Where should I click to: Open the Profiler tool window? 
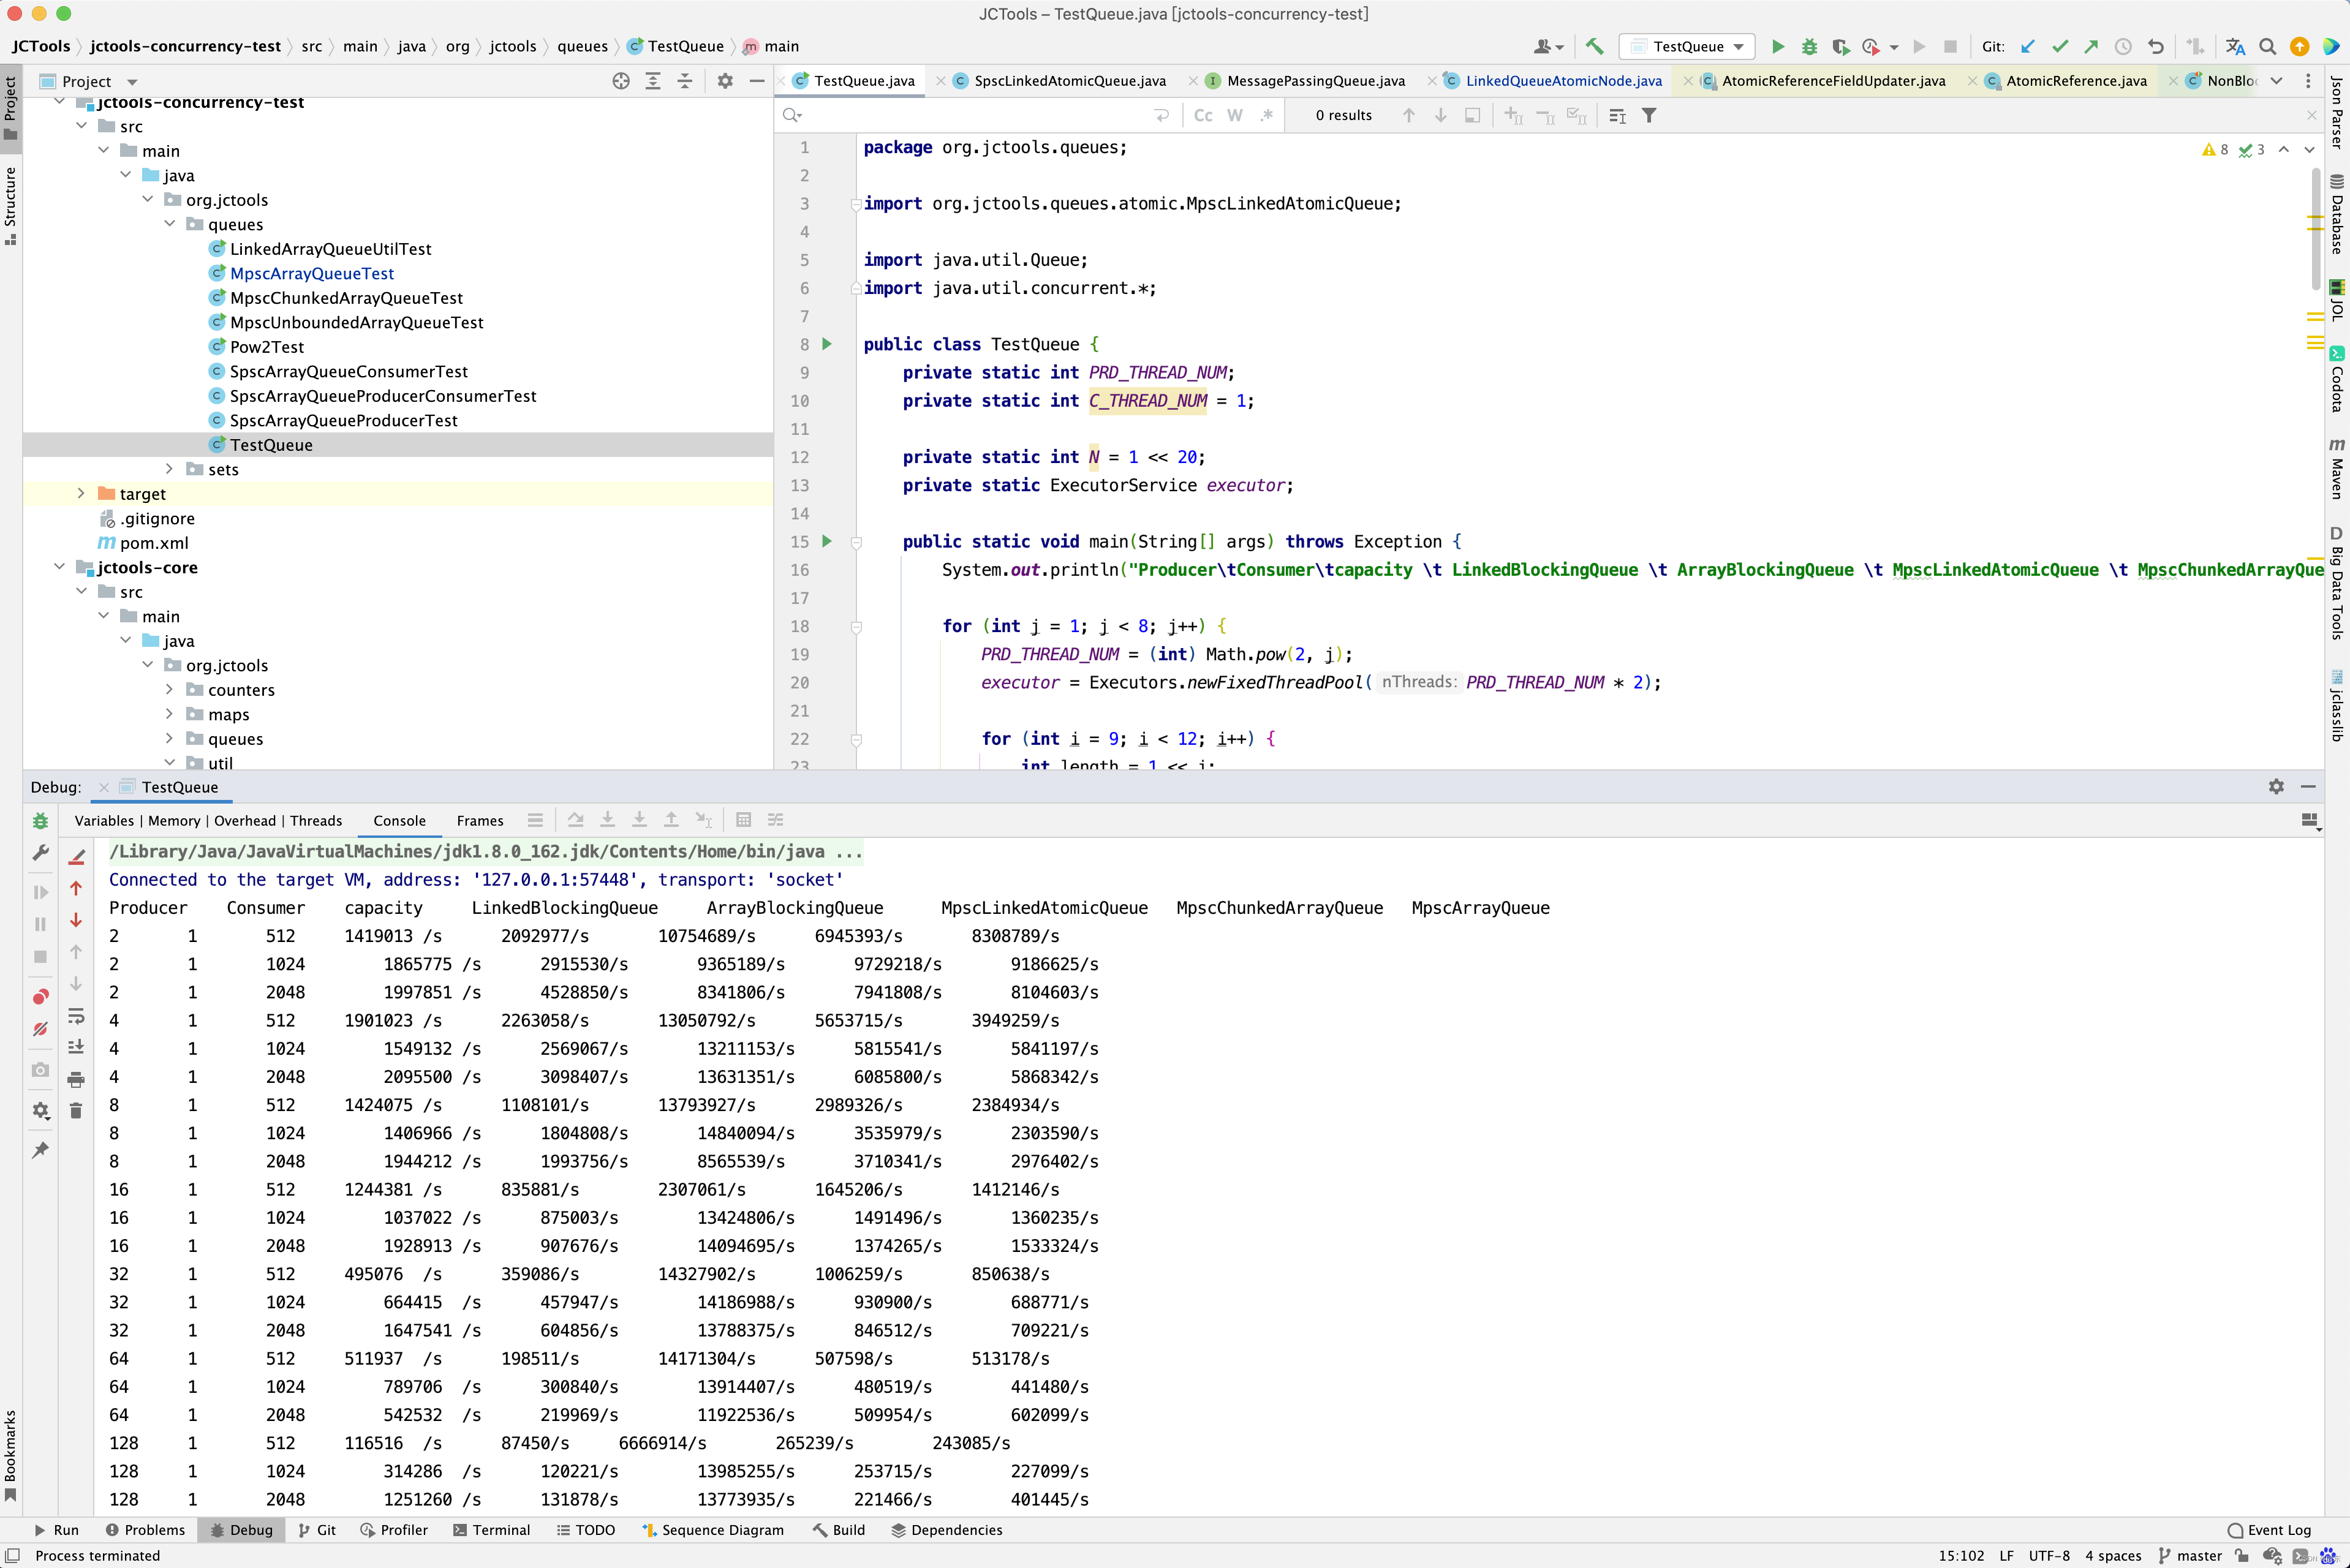coord(394,1530)
